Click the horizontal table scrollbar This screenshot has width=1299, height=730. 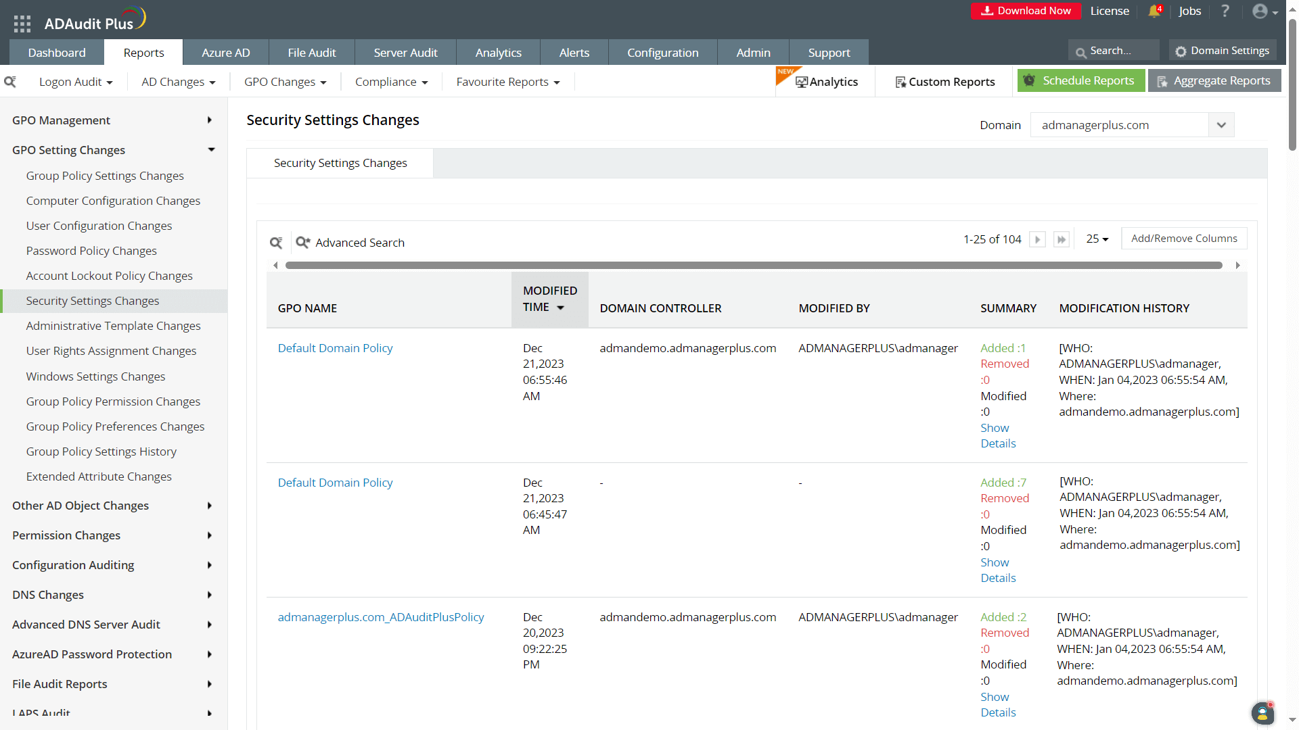[753, 265]
